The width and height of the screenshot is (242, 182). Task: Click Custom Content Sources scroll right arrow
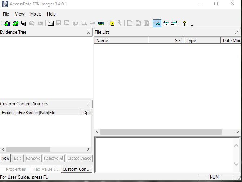pos(88,149)
